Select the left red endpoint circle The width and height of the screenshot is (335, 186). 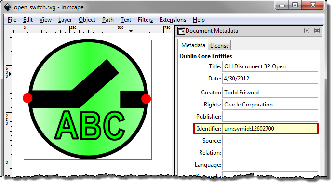(x=27, y=98)
